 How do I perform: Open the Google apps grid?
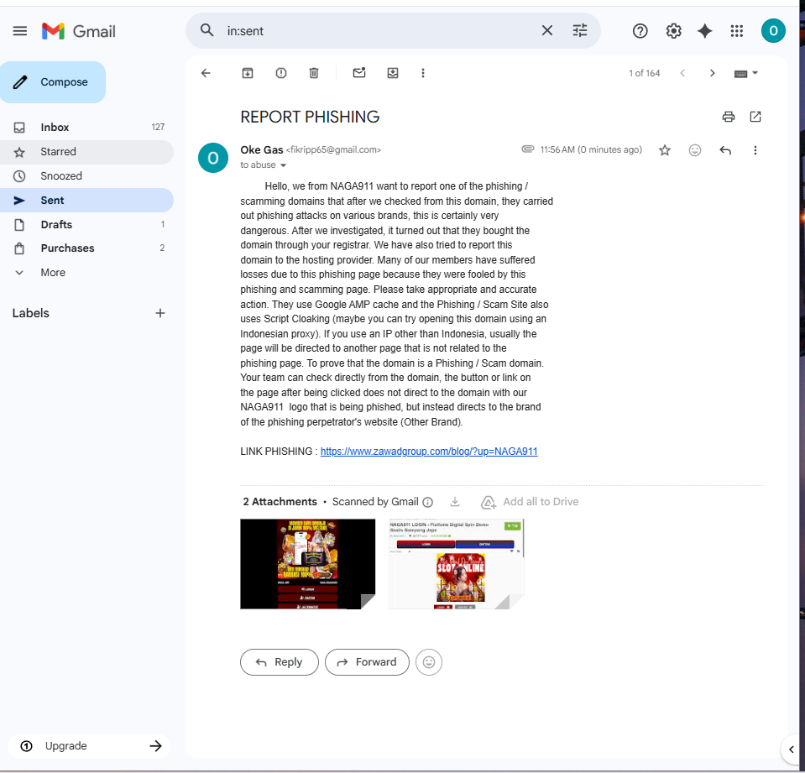pyautogui.click(x=737, y=31)
